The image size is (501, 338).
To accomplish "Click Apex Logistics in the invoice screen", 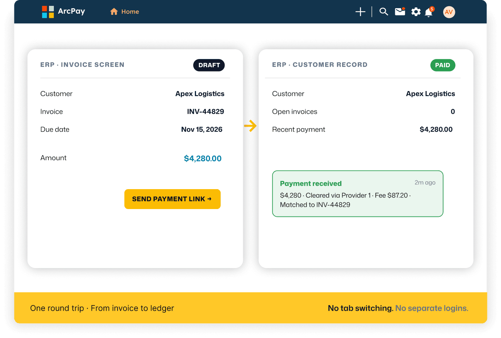I will click(x=200, y=94).
